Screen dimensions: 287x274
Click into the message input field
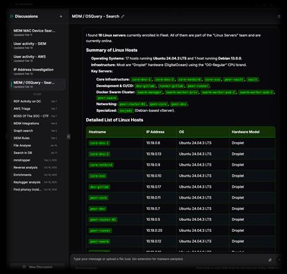click(169, 259)
